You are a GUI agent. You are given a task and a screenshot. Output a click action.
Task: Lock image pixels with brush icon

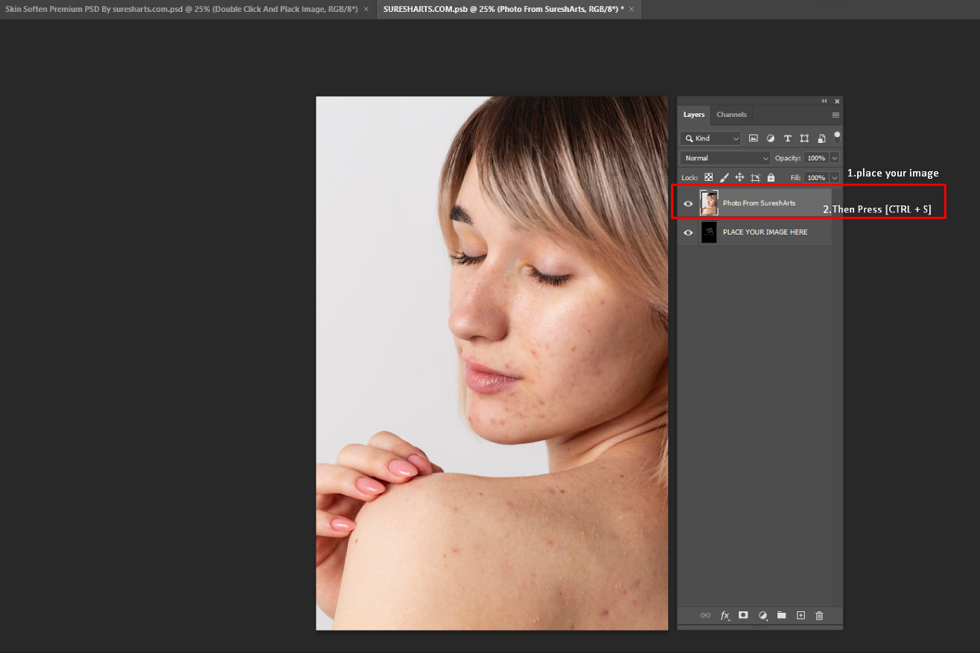click(x=724, y=177)
